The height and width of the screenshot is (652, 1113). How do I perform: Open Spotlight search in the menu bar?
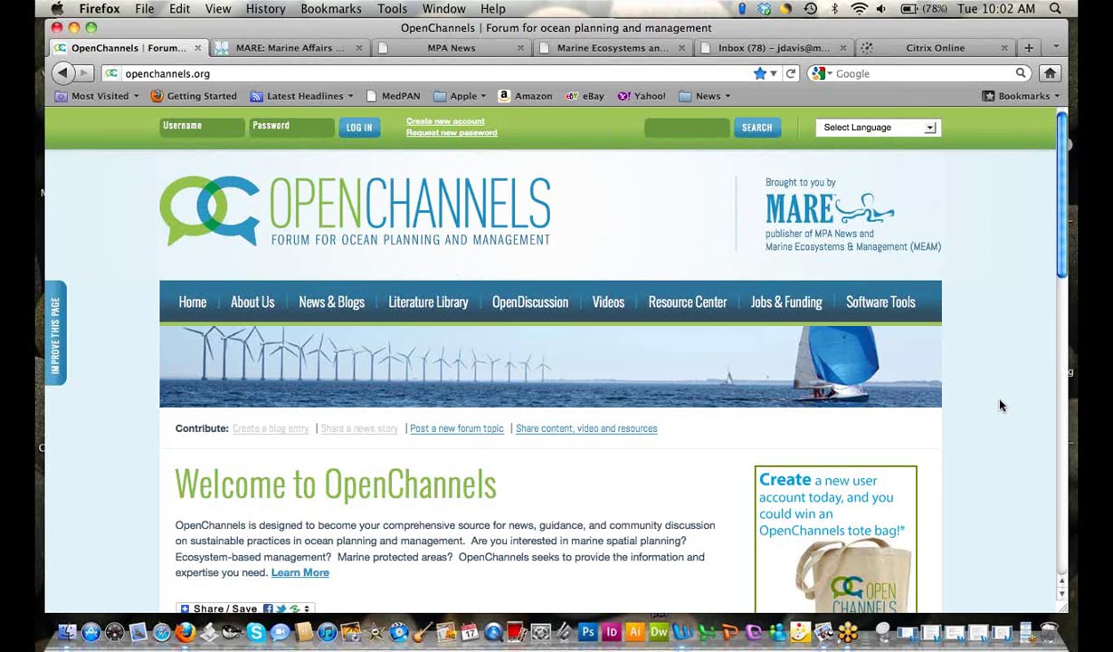[1055, 9]
